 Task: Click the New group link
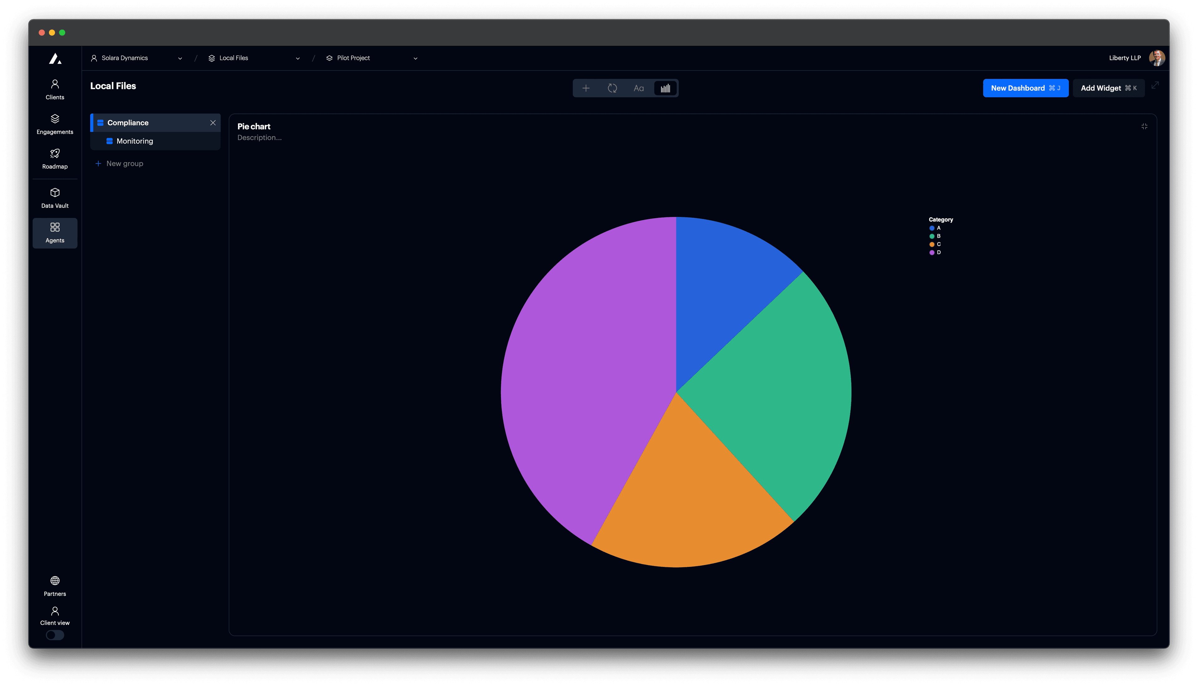pos(124,163)
